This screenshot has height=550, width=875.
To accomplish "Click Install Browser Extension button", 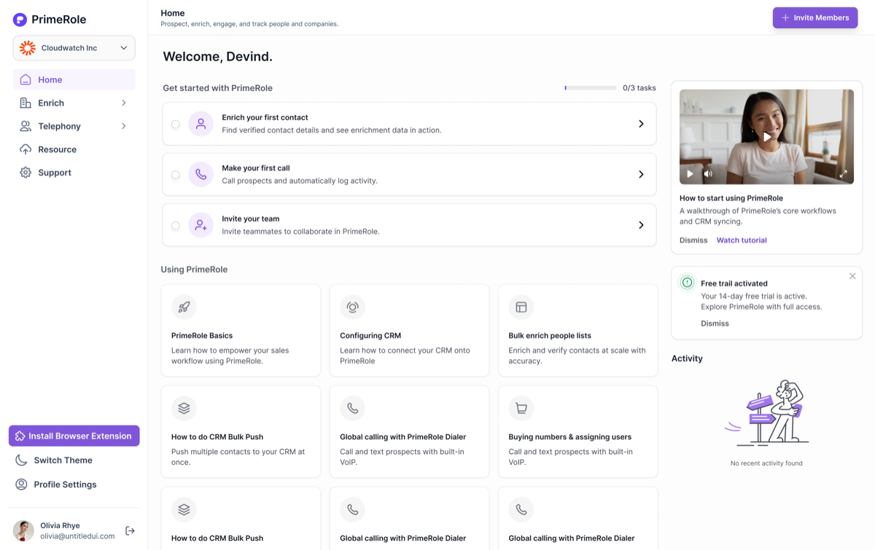I will point(74,436).
